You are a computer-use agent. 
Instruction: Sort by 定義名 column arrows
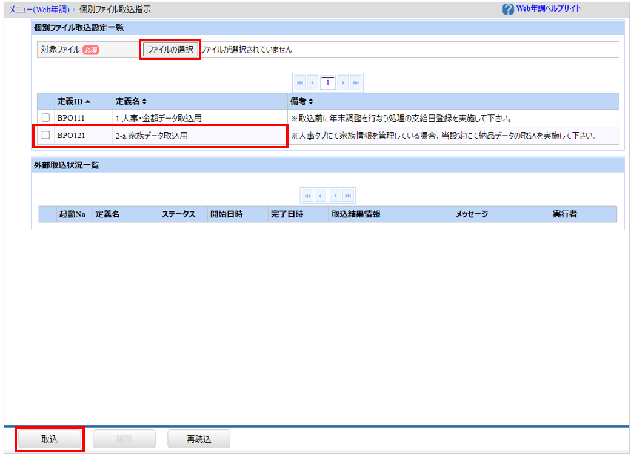click(x=144, y=102)
